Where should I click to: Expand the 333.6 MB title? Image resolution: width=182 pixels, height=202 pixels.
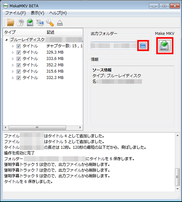pyautogui.click(x=13, y=58)
